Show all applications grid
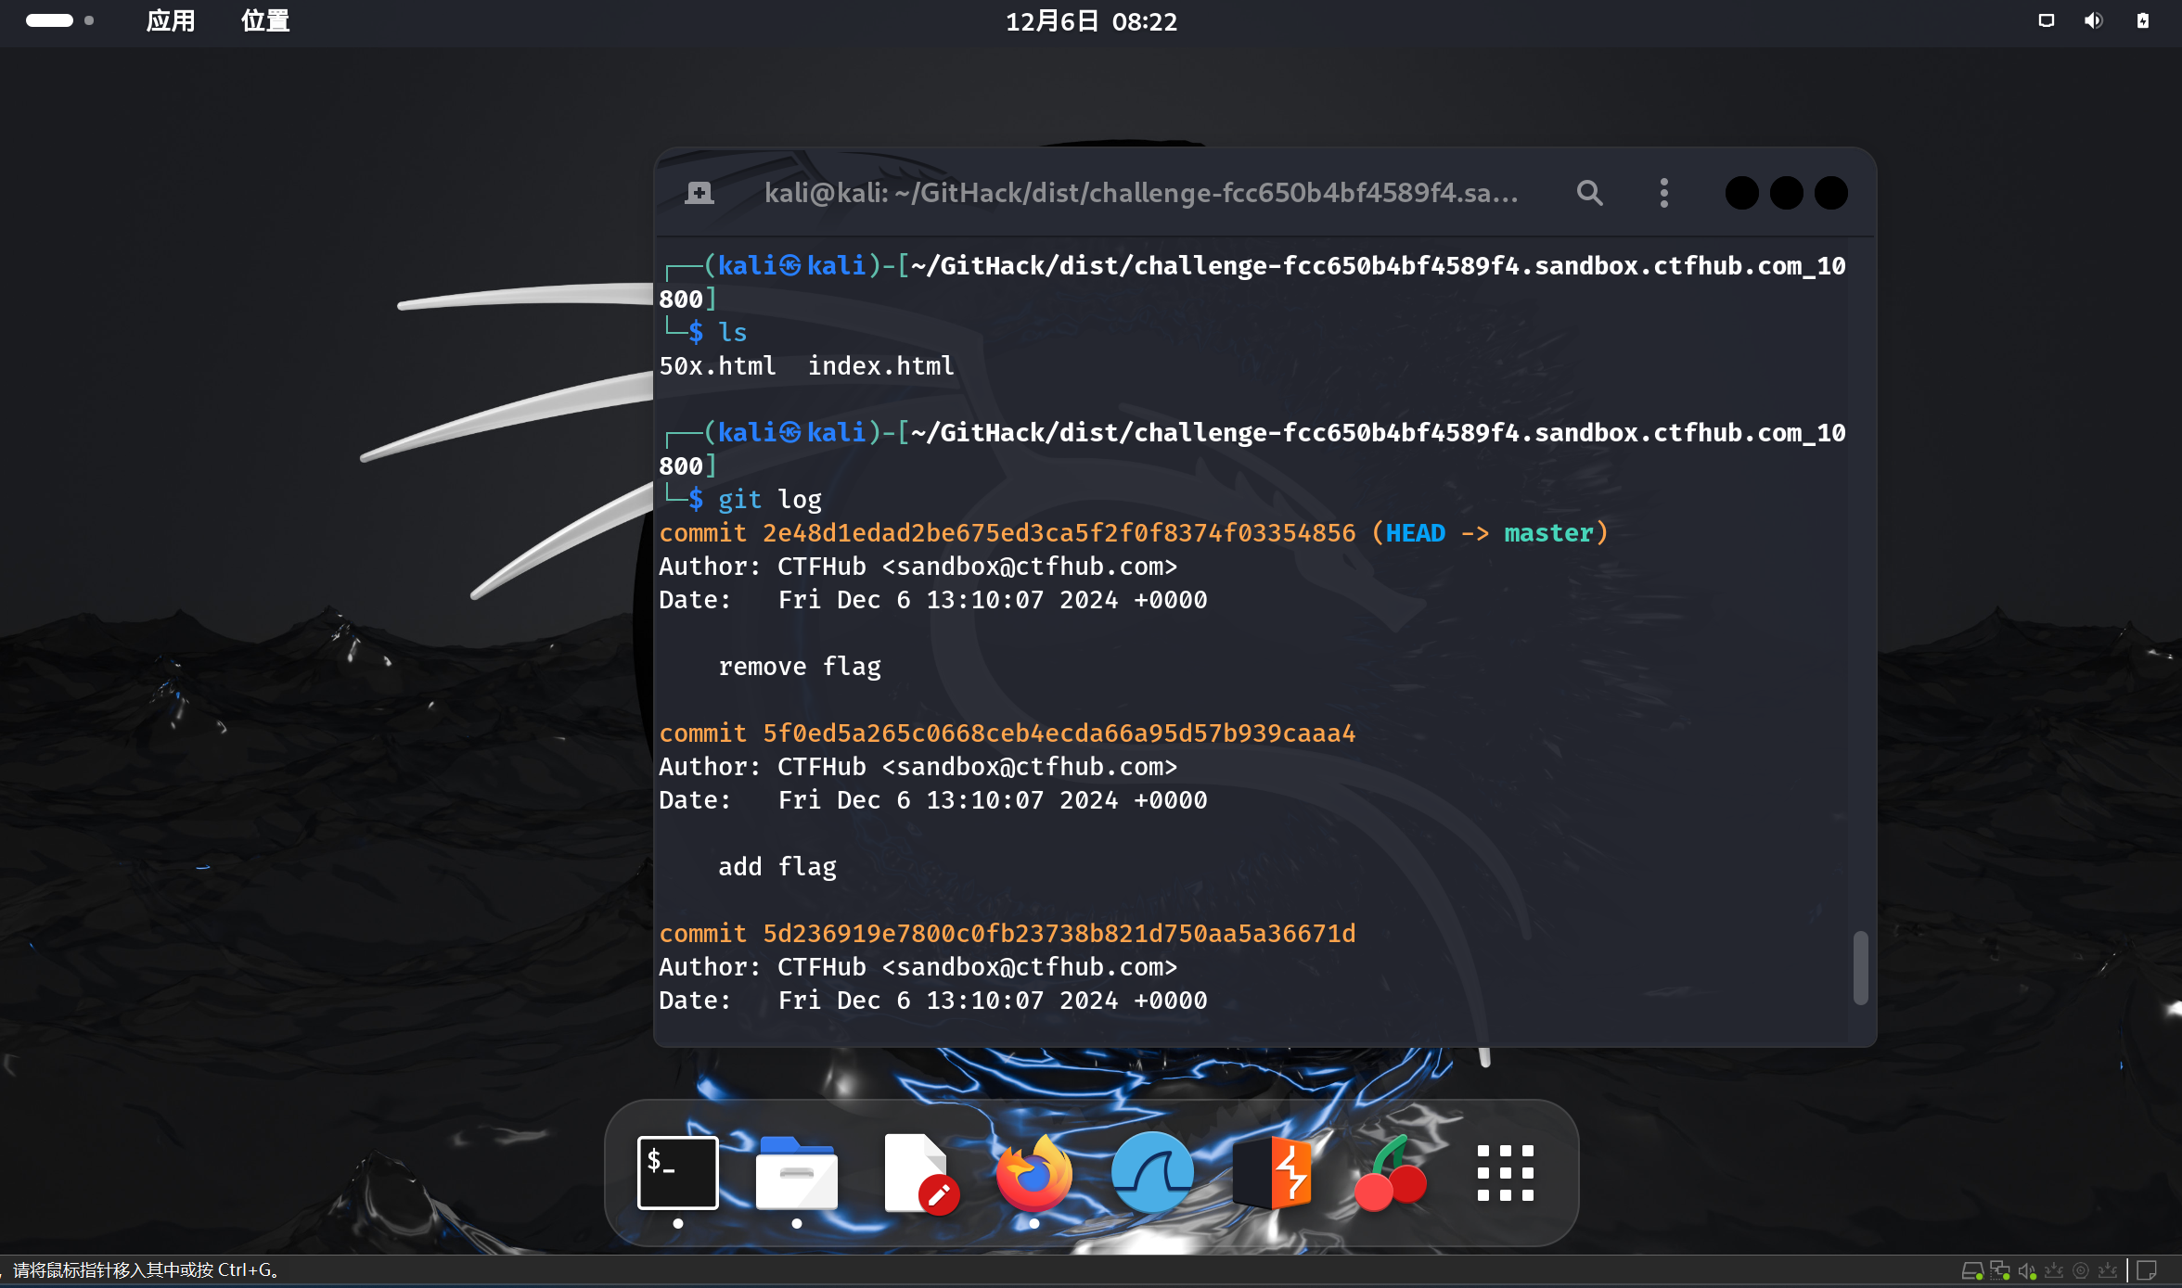Image resolution: width=2182 pixels, height=1288 pixels. point(1505,1173)
